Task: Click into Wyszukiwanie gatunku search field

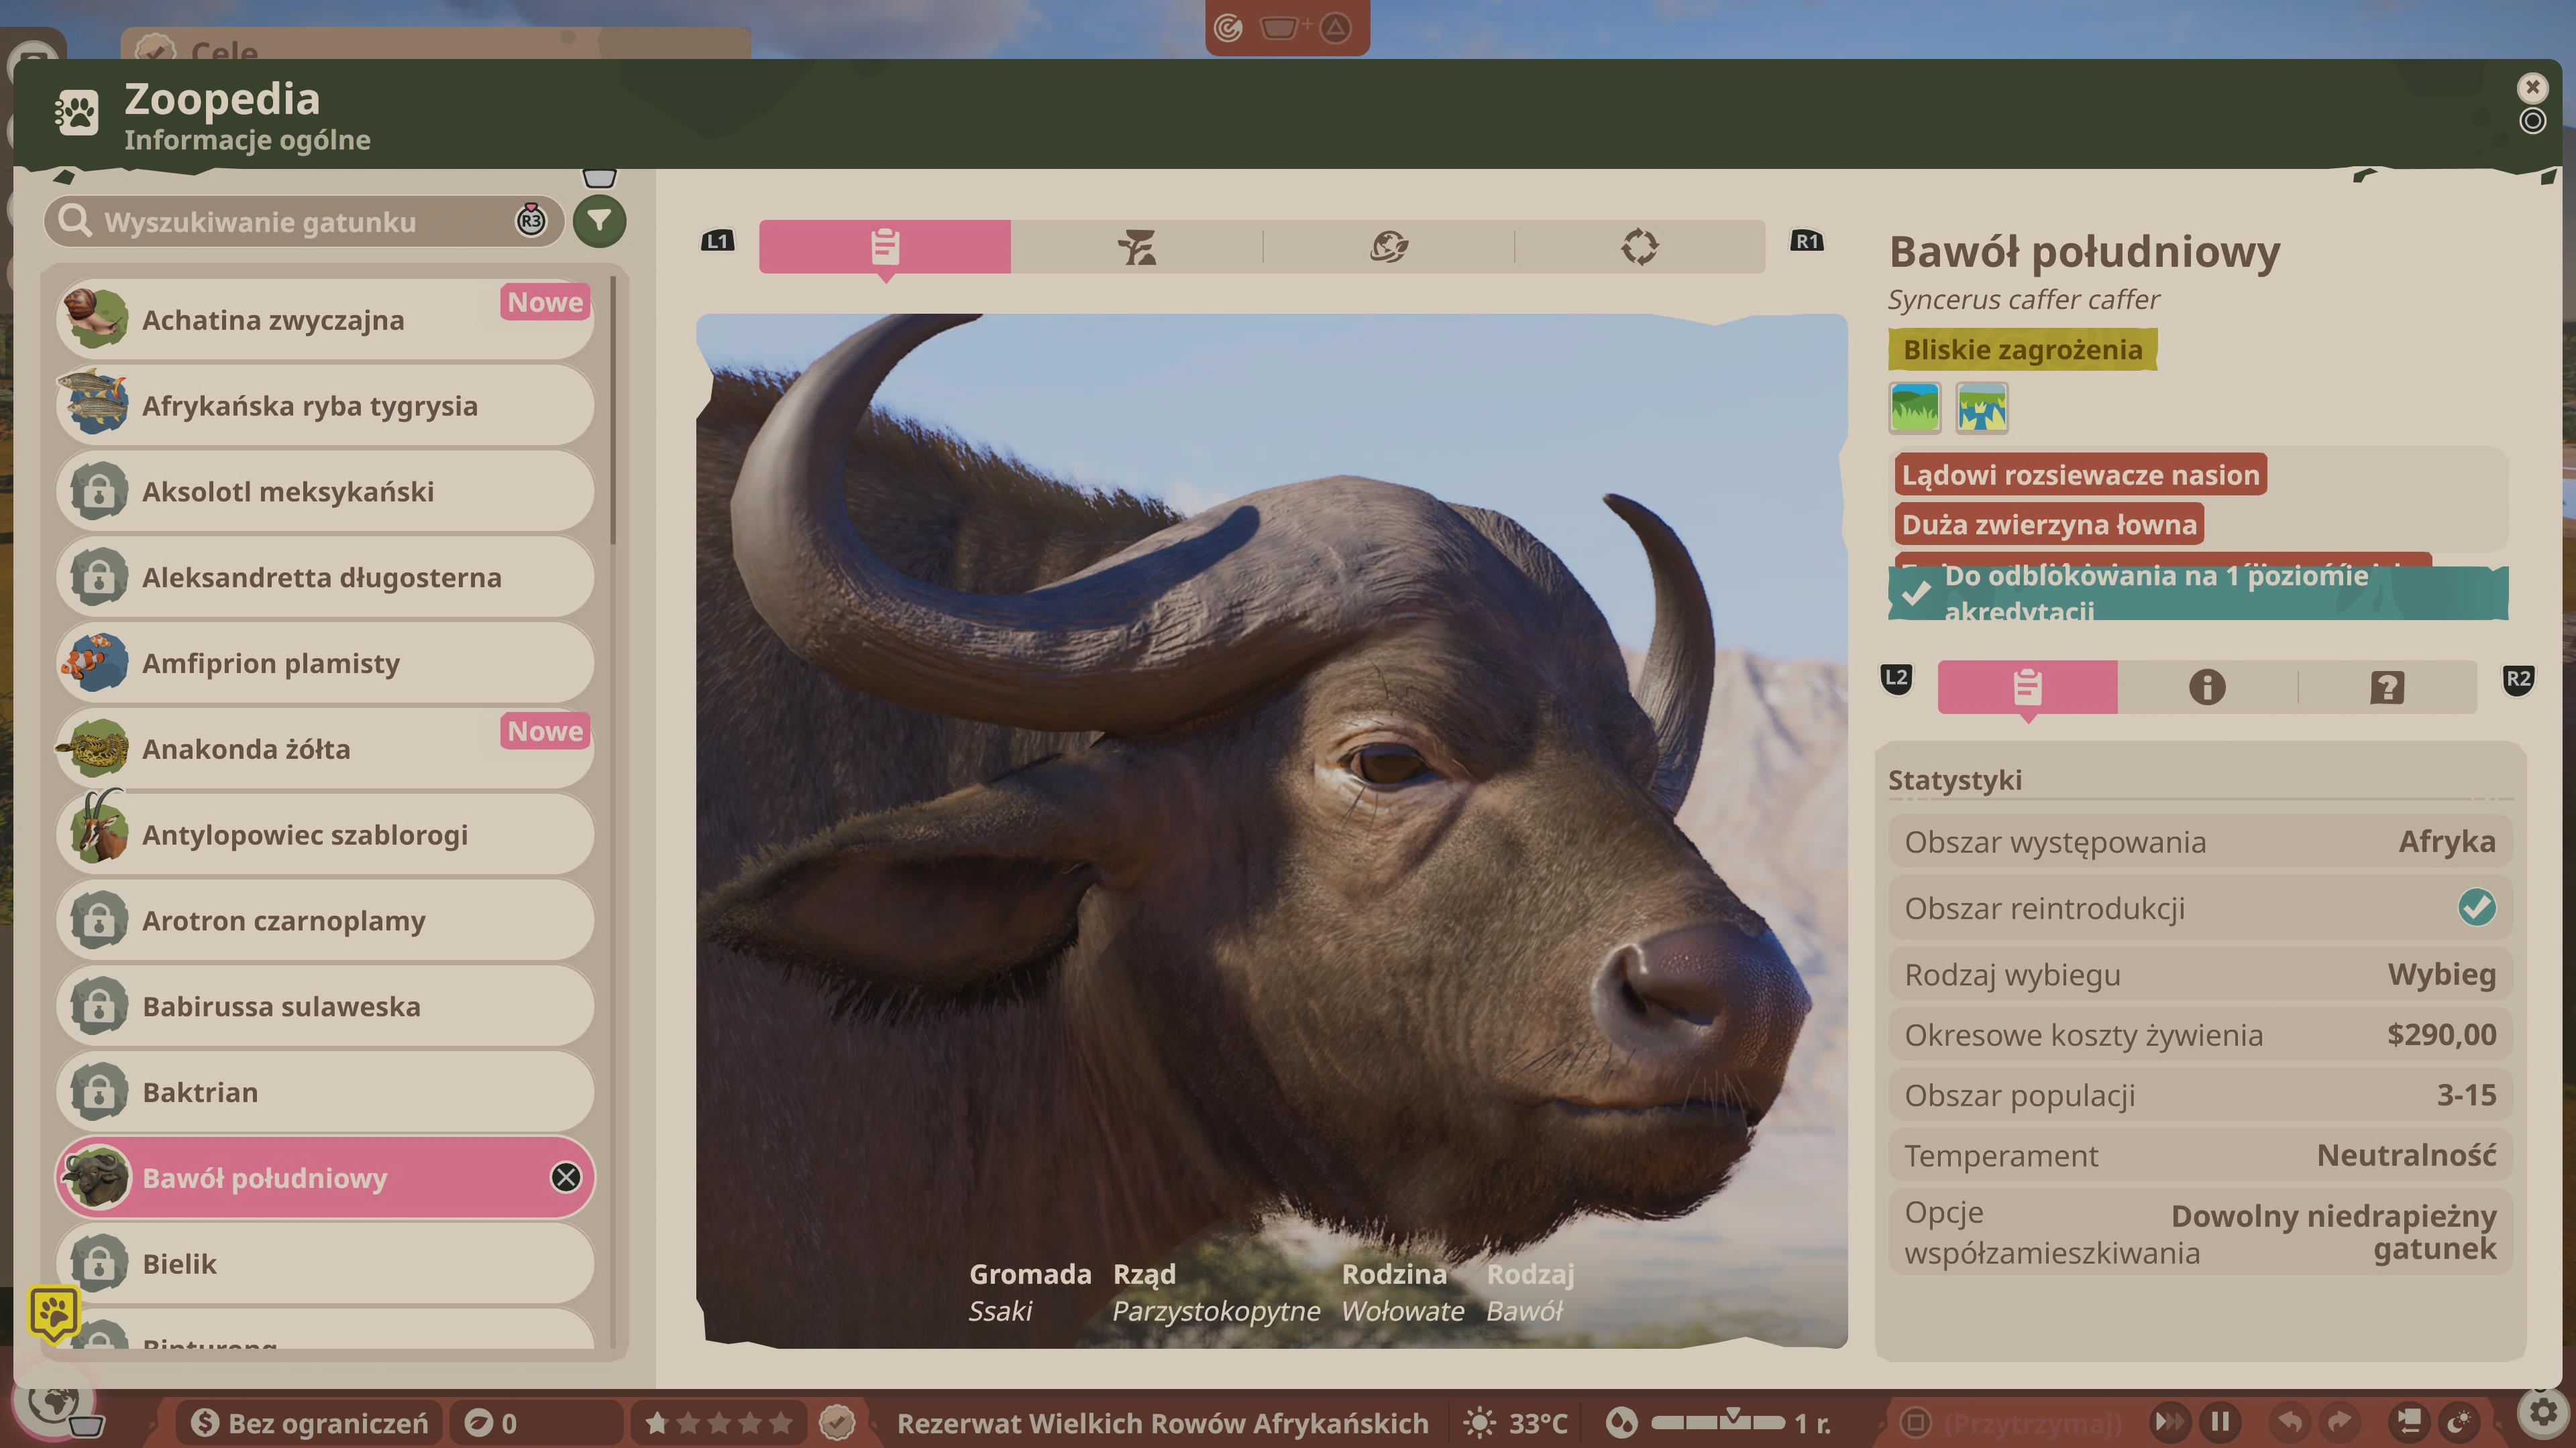Action: 304,221
